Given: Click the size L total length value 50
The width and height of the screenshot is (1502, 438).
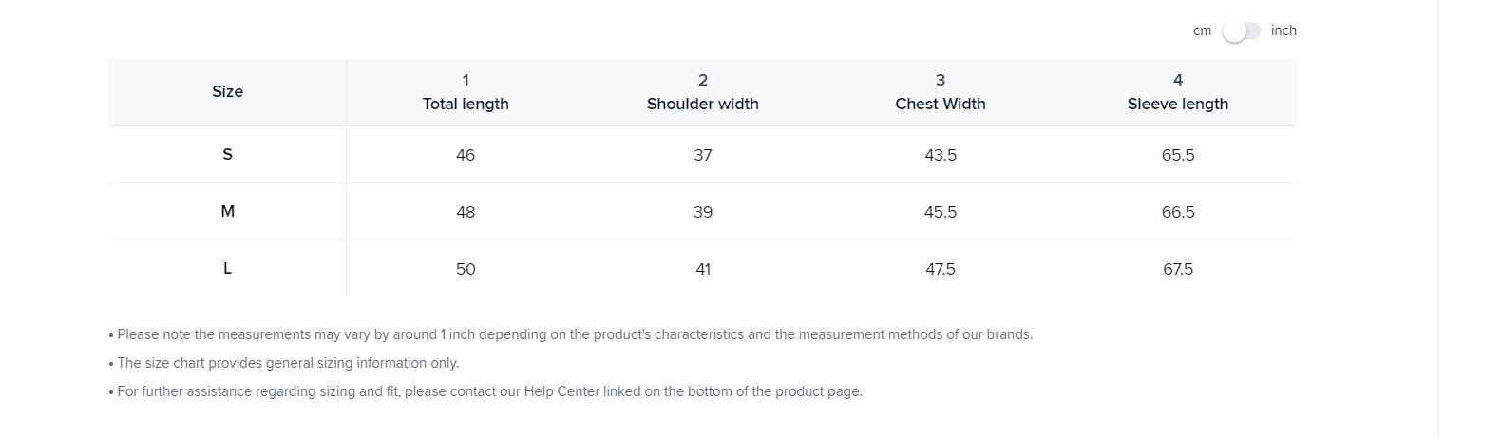Looking at the screenshot, I should pos(466,269).
